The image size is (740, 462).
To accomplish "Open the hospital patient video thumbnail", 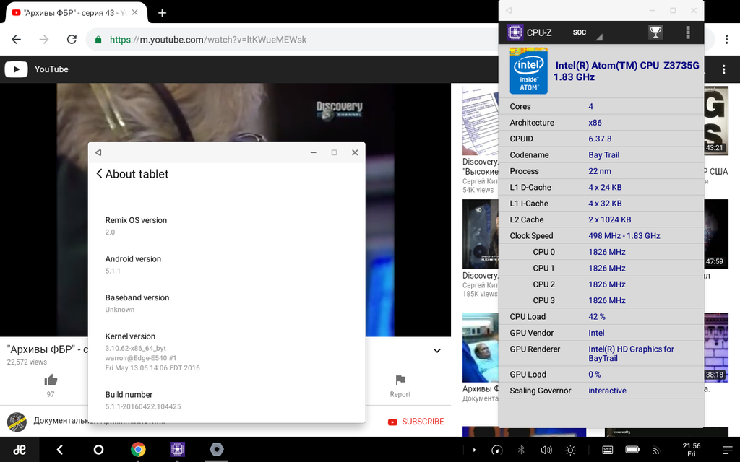I will point(481,347).
